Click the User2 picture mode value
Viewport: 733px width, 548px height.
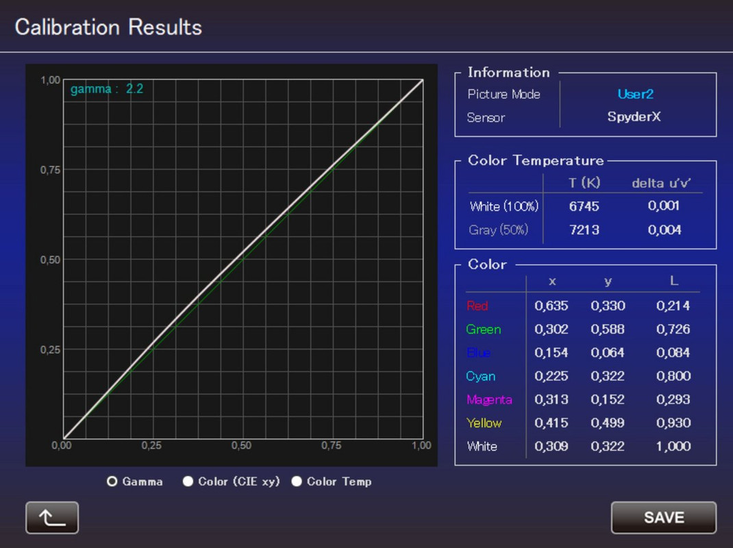pyautogui.click(x=635, y=94)
